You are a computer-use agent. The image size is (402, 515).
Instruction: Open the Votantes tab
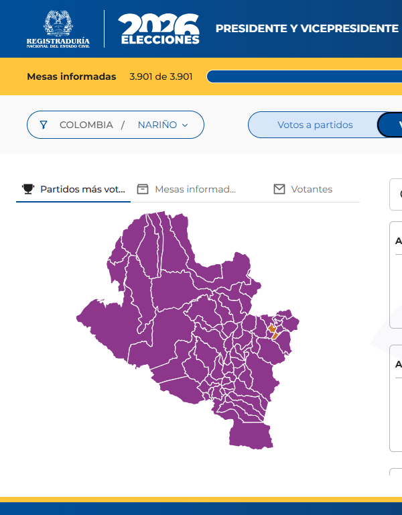(303, 190)
